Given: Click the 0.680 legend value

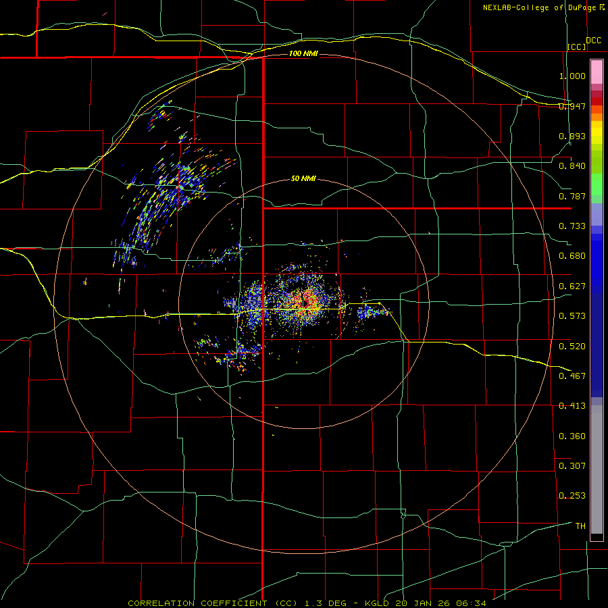Looking at the screenshot, I should pos(572,256).
